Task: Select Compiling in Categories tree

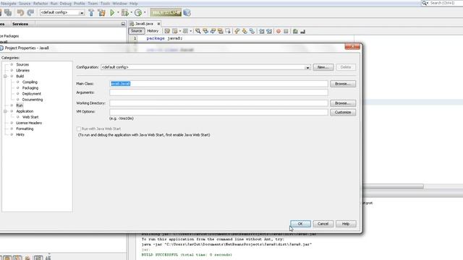Action: pos(30,82)
